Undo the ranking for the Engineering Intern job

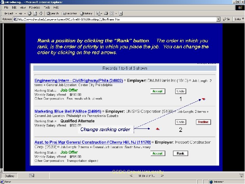[180, 91]
